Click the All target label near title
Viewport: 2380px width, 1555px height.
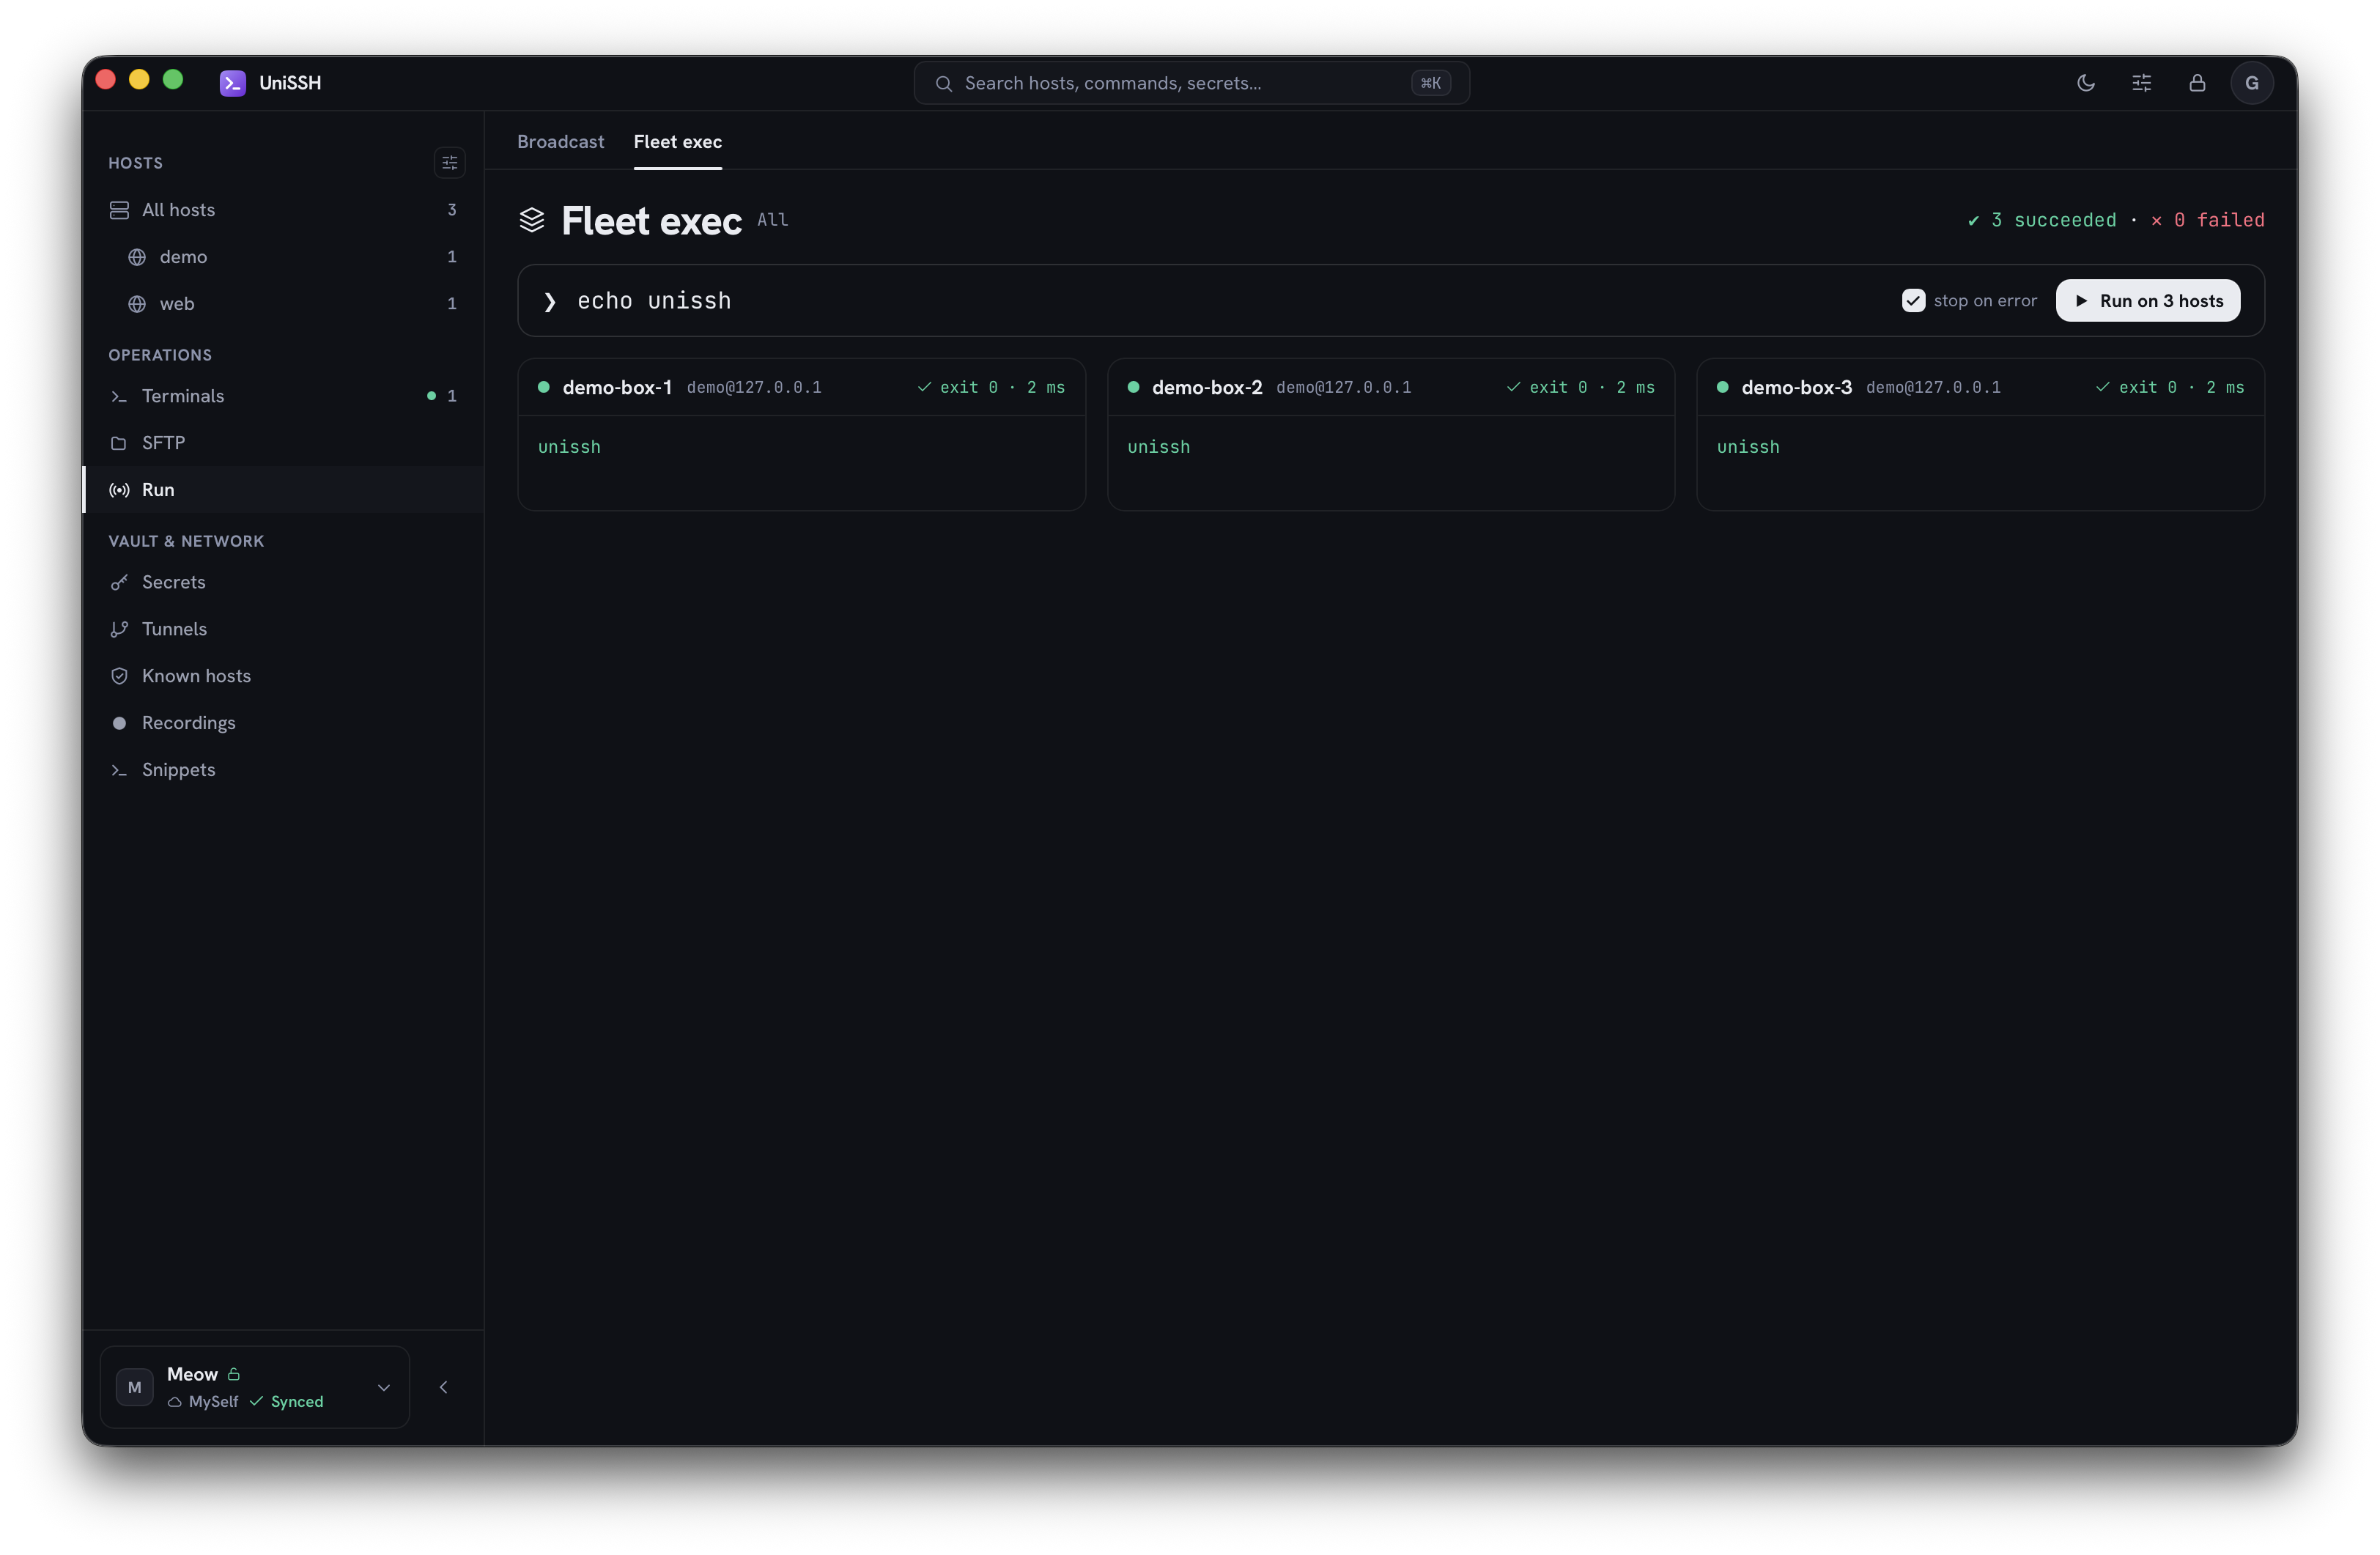coord(772,220)
